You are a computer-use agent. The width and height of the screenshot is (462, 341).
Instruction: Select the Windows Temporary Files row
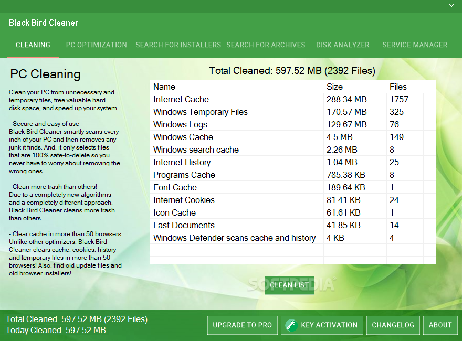(293, 112)
